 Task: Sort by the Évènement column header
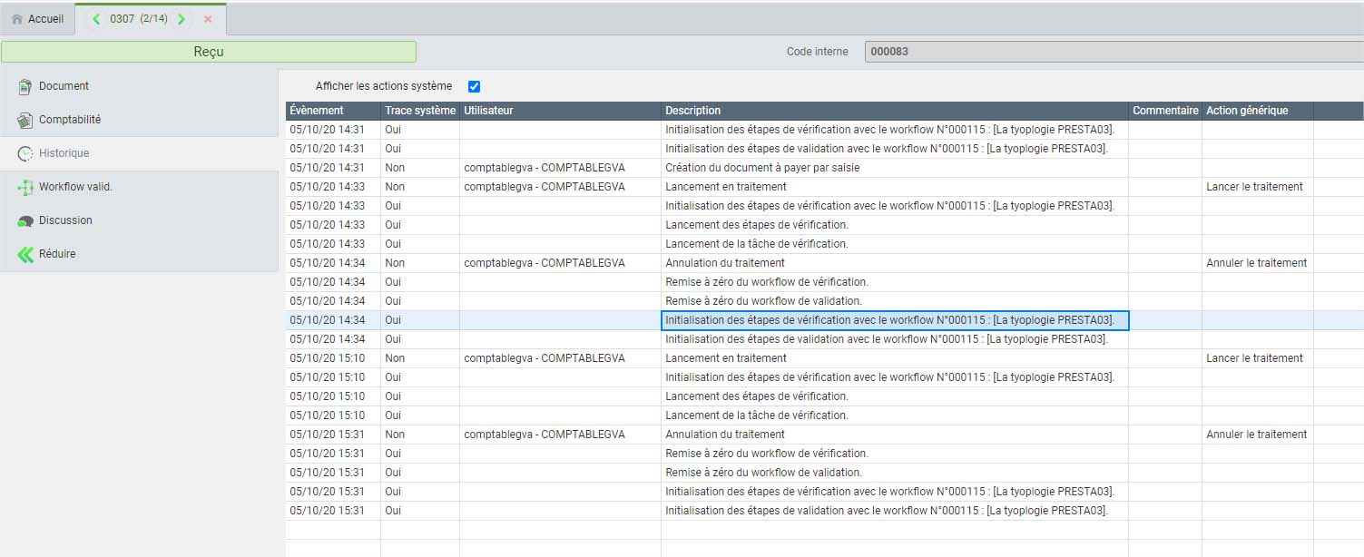point(333,111)
